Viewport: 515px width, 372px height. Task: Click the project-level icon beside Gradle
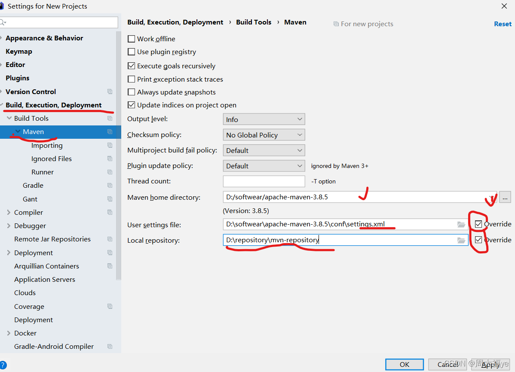110,186
